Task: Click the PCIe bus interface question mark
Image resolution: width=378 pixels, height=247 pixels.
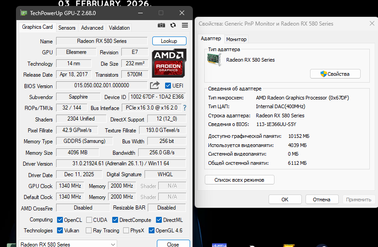Action: (185, 108)
